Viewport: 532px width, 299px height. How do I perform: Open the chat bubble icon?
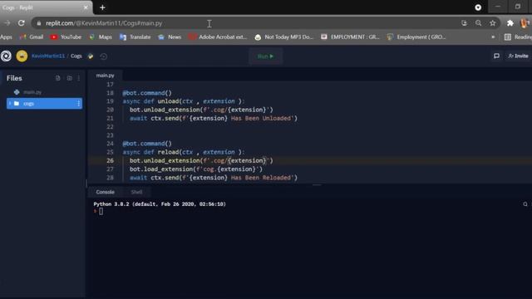496,56
